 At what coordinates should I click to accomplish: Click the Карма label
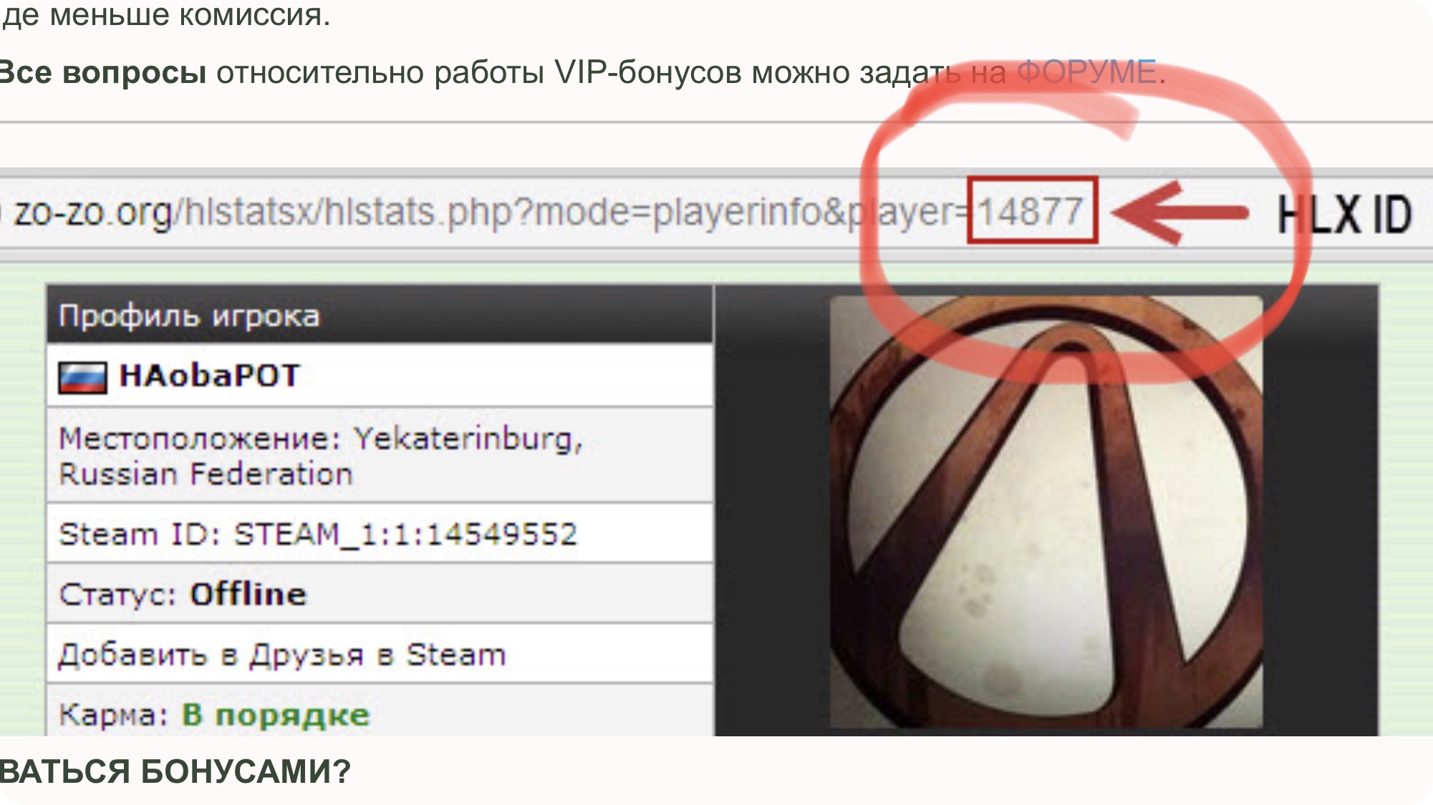[x=113, y=714]
